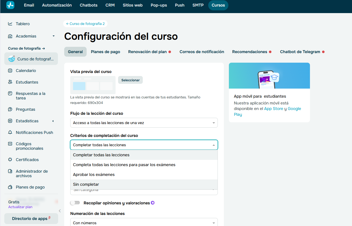The height and width of the screenshot is (226, 352).
Task: Enable Recopilar opiniones y valoraciones switch
Action: (x=75, y=203)
